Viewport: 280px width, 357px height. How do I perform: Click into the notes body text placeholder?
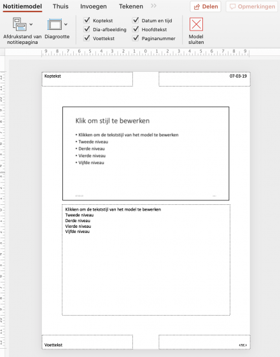point(146,260)
